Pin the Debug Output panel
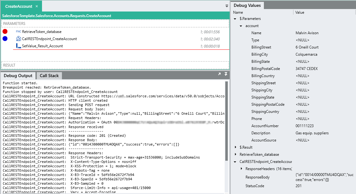This screenshot has width=356, height=194. [226, 74]
